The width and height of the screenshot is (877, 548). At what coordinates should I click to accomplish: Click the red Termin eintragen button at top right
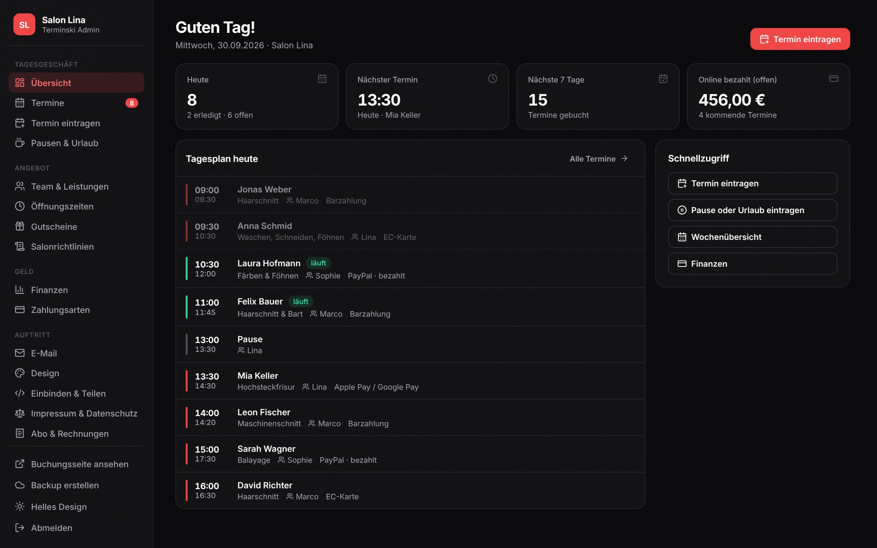800,39
